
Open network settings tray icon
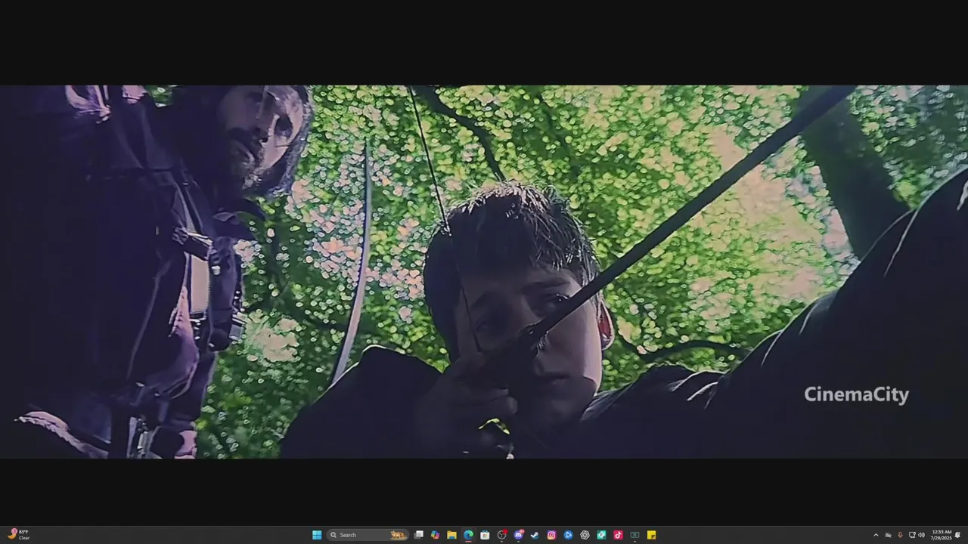pyautogui.click(x=912, y=535)
